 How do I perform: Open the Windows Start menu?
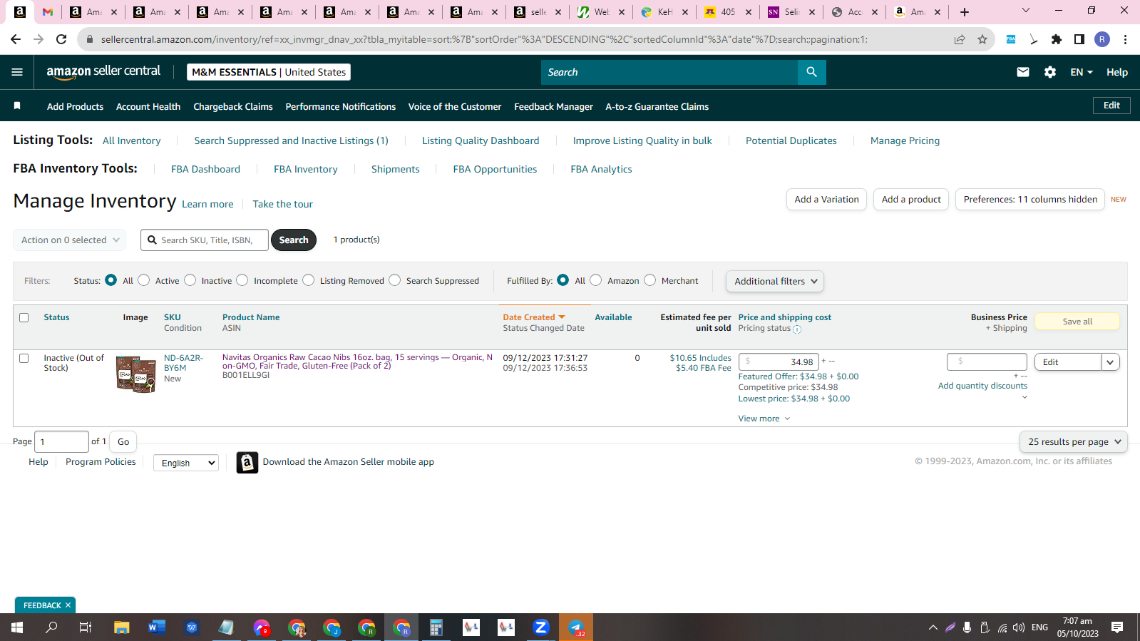click(17, 627)
